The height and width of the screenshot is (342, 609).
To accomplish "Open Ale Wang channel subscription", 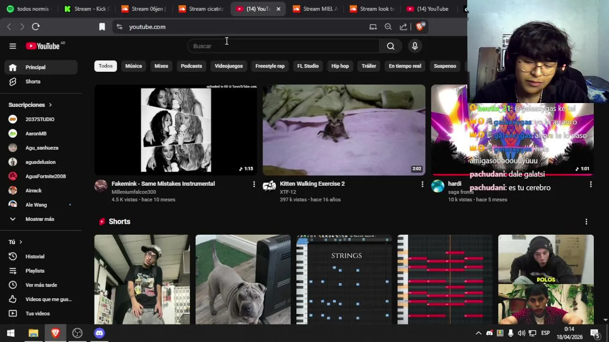I will pos(41,205).
